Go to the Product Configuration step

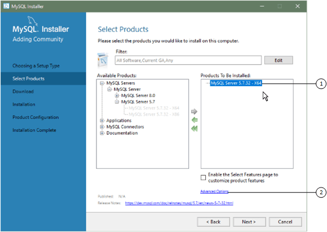pos(36,117)
